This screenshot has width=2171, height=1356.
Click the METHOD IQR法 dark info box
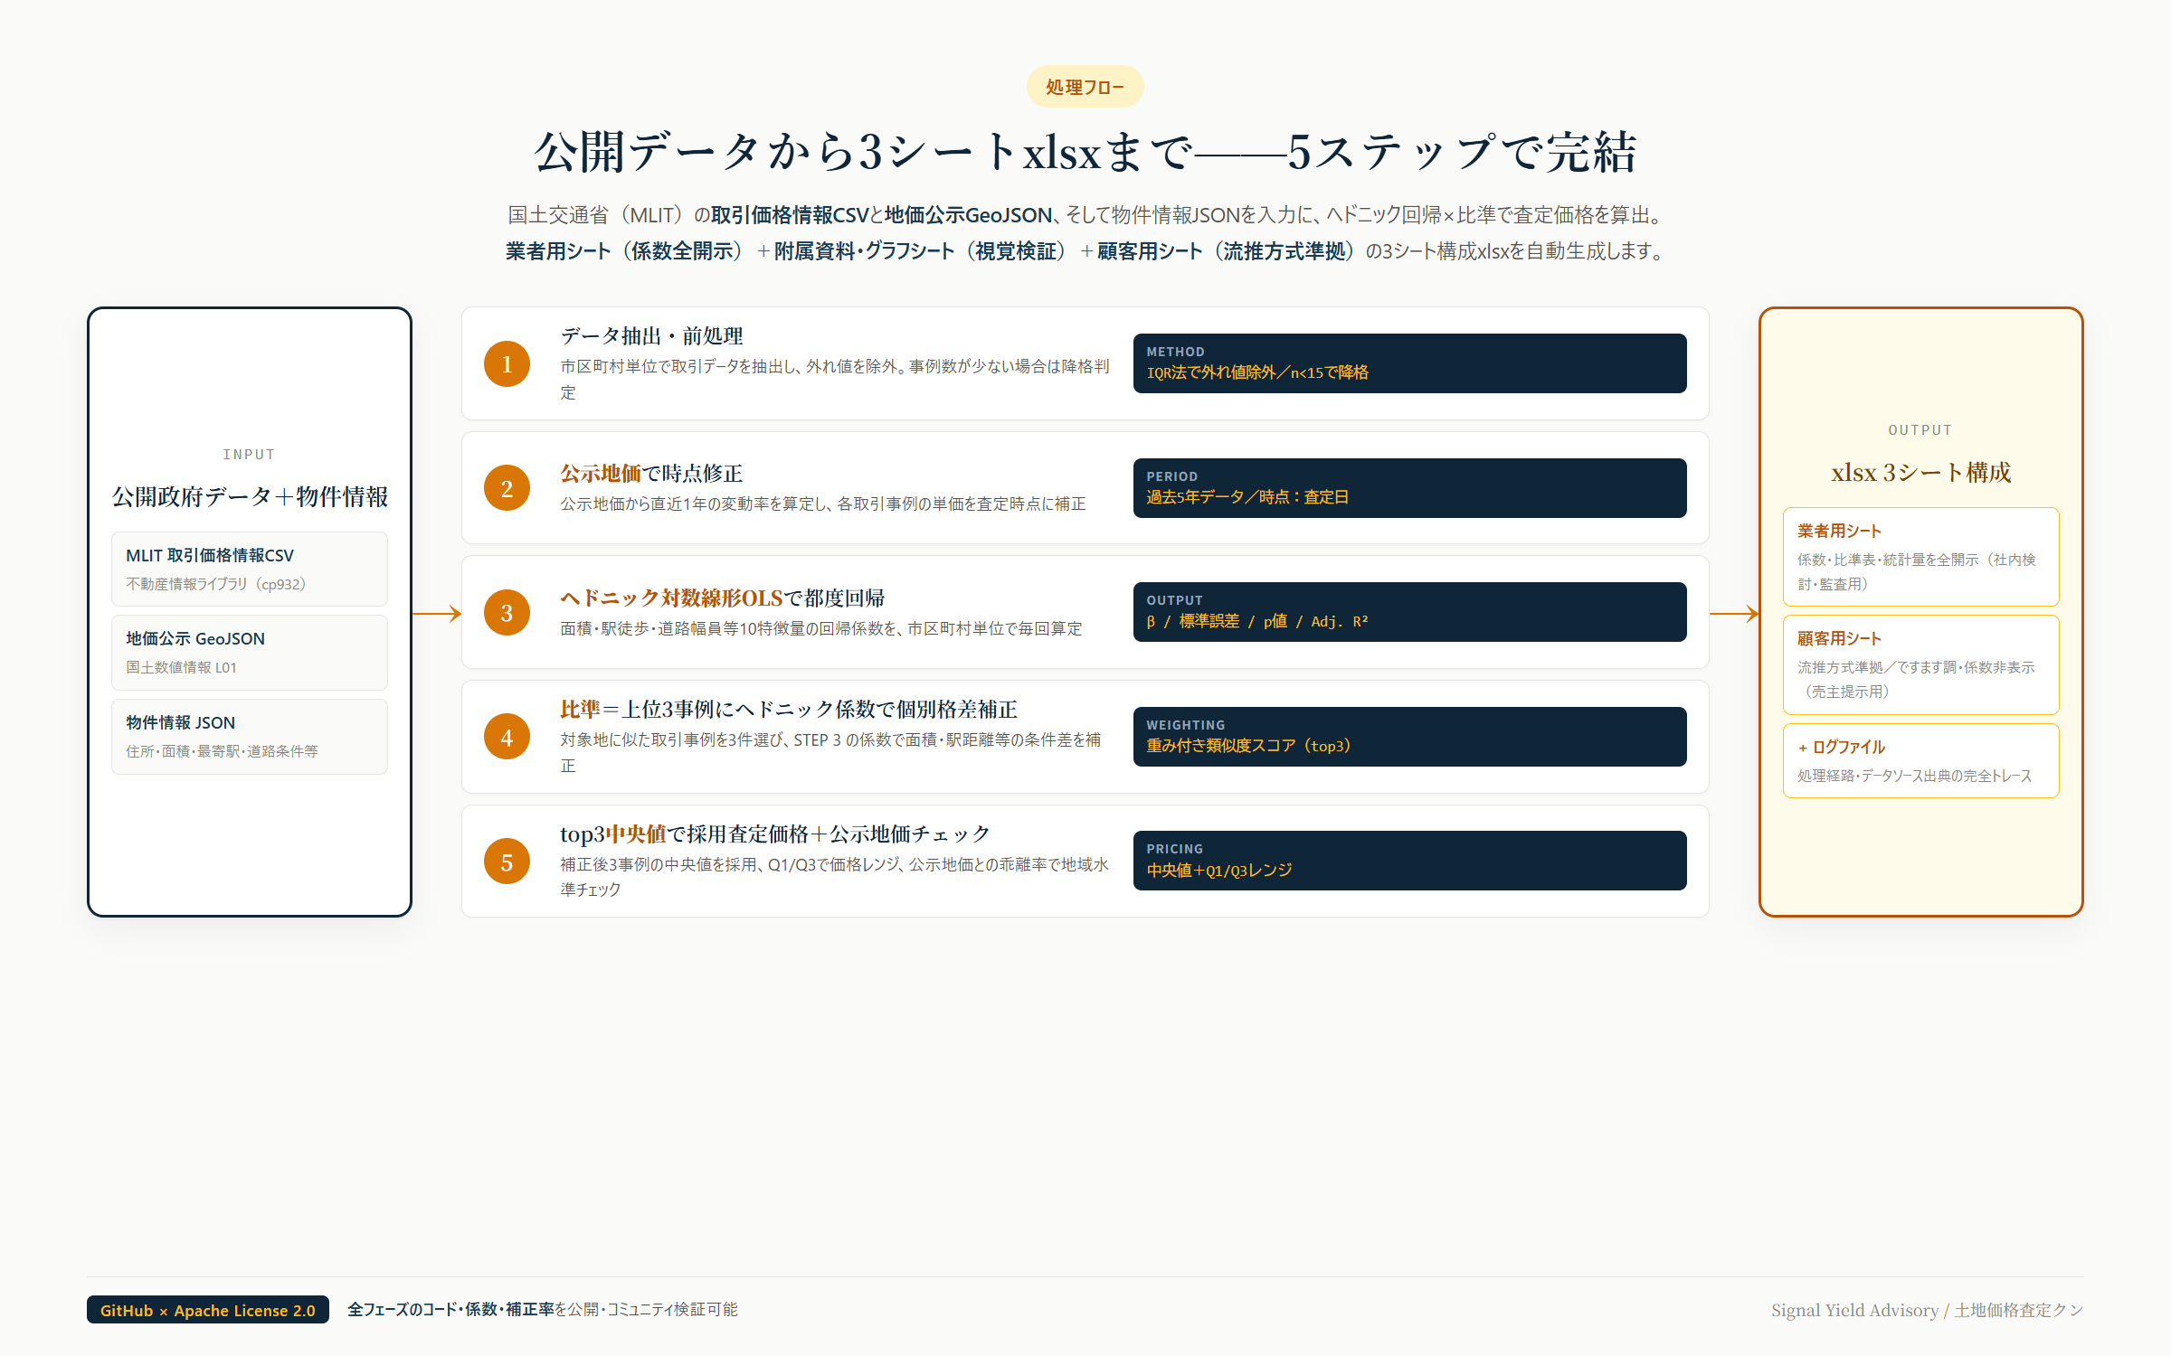click(1409, 363)
